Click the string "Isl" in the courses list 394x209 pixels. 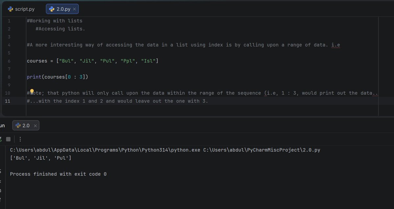coord(148,61)
